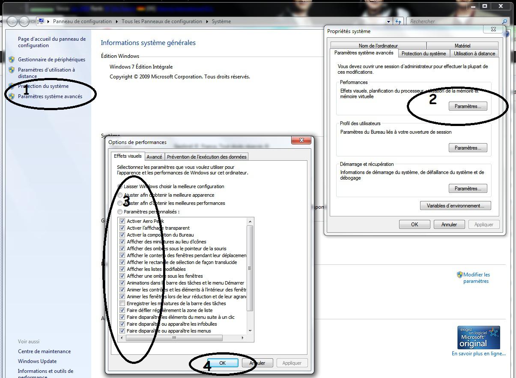The height and width of the screenshot is (378, 516).
Task: Click the shield icon next to Modifier les paramètres
Action: [459, 275]
